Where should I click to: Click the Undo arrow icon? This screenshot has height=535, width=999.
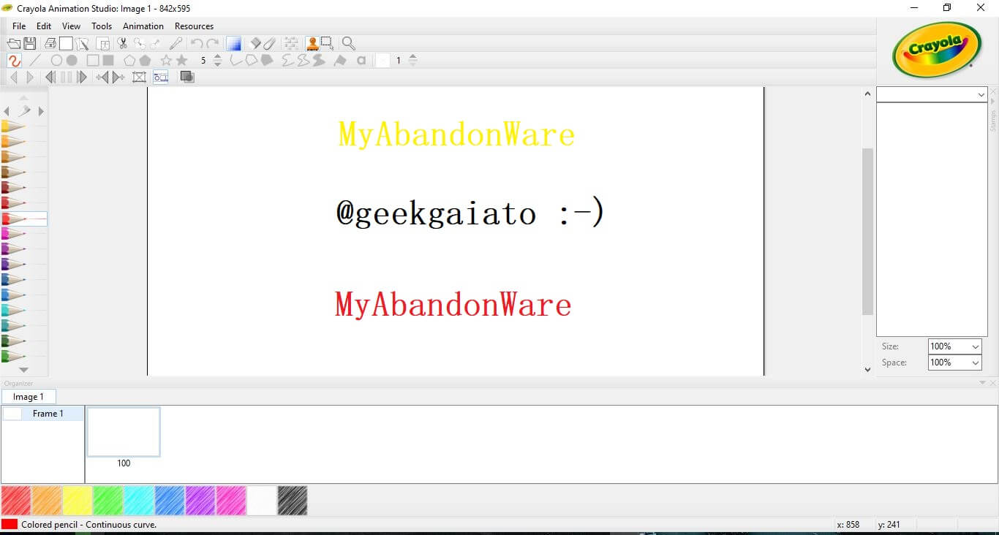197,44
